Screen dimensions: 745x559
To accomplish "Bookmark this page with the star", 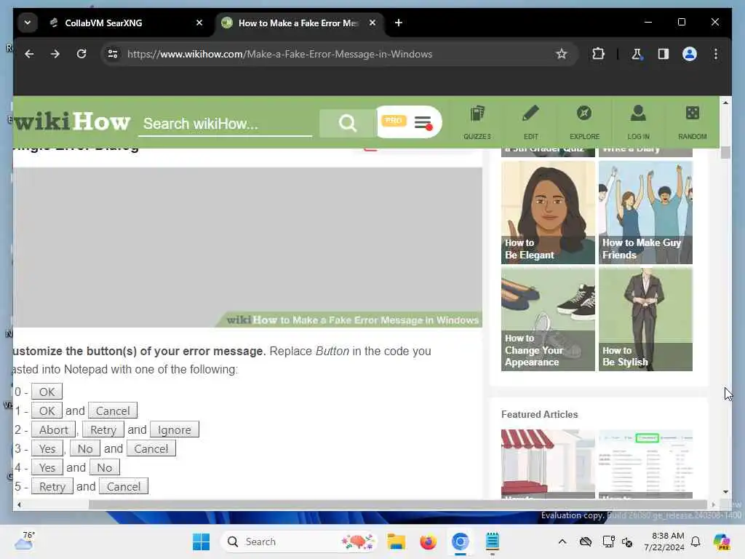I will pyautogui.click(x=562, y=54).
